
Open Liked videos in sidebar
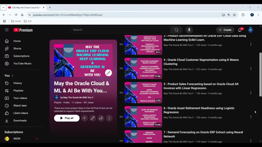21,113
